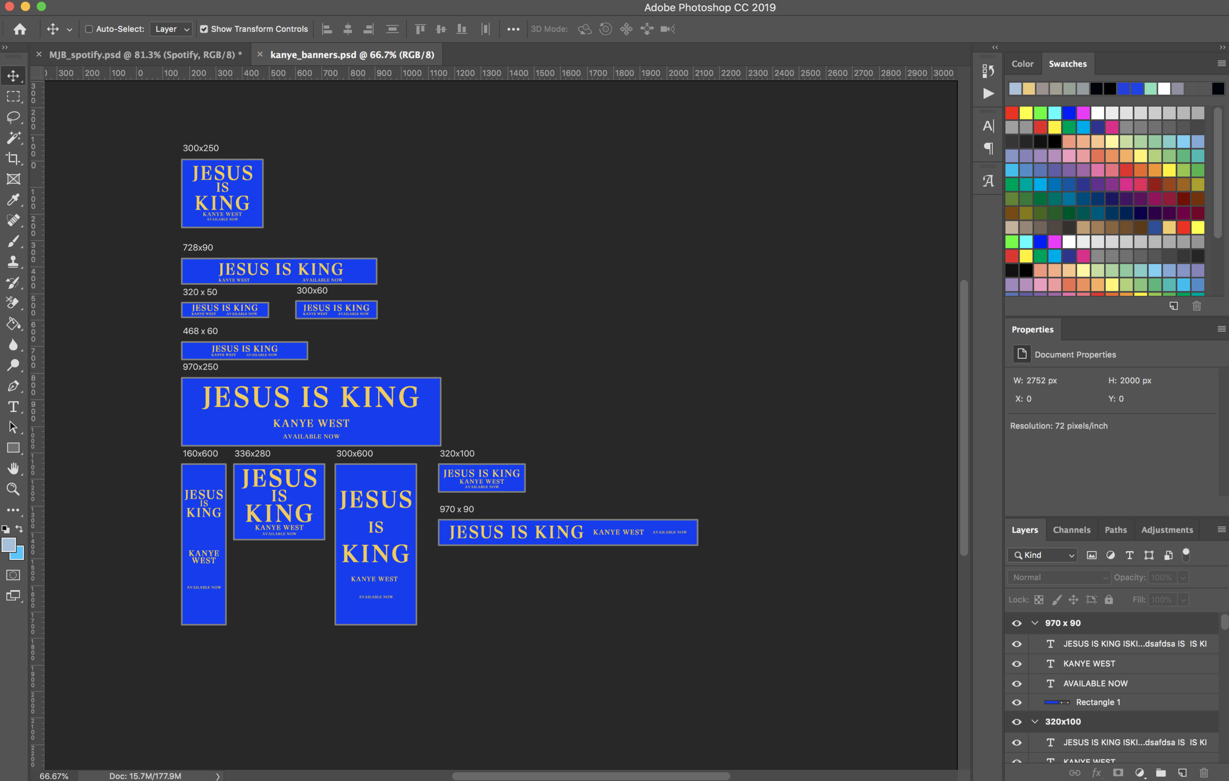This screenshot has width=1229, height=781.
Task: Uncheck Show Transform Controls
Action: point(204,29)
